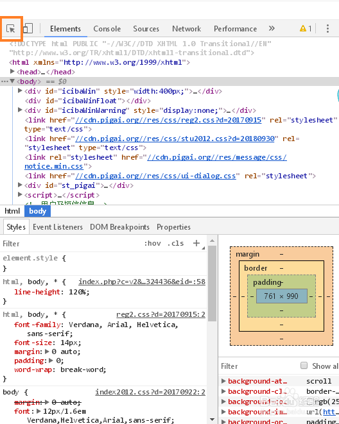Click the scrollbar down arrow
The image size is (339, 424).
pos(213,420)
